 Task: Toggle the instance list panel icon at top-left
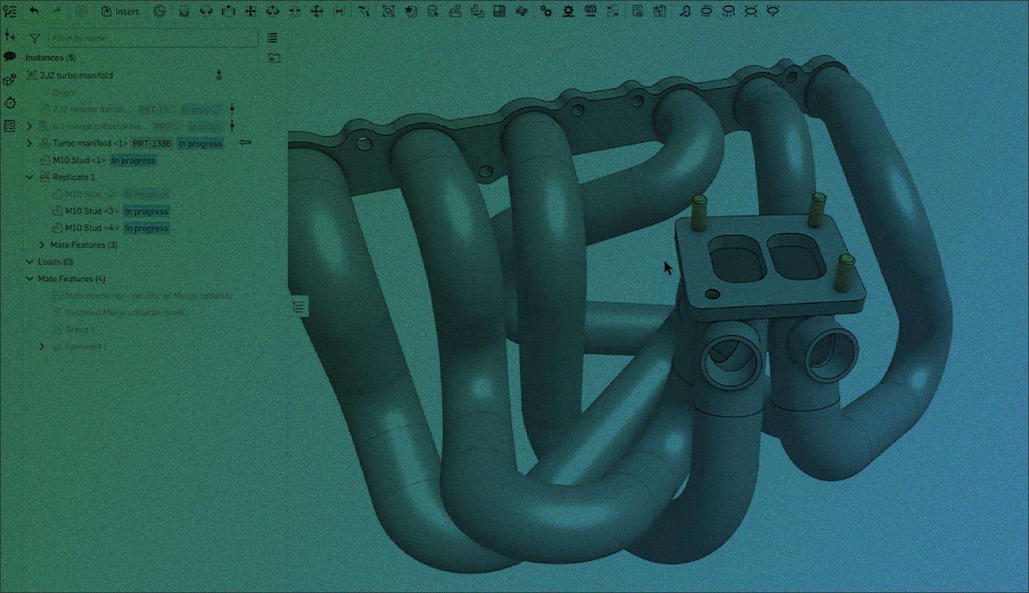click(x=10, y=11)
